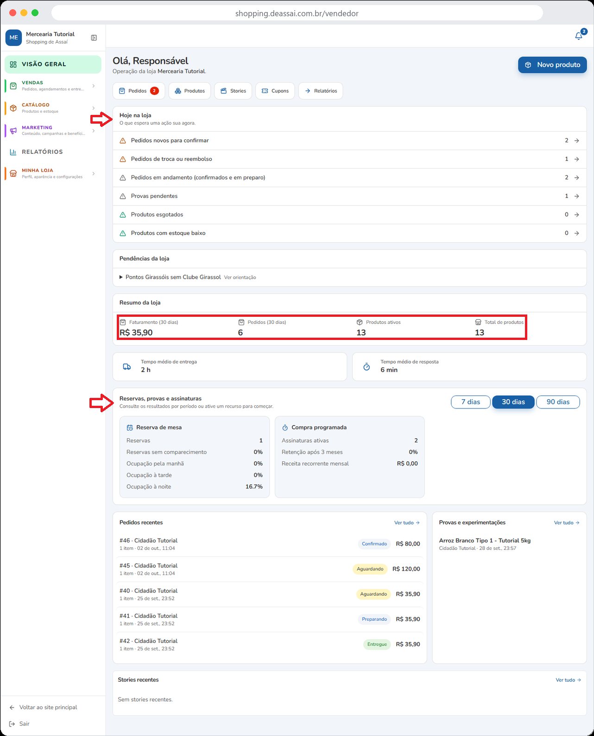Viewport: 594px width, 736px height.
Task: Expand the Marketing sidebar chevron
Action: (94, 131)
